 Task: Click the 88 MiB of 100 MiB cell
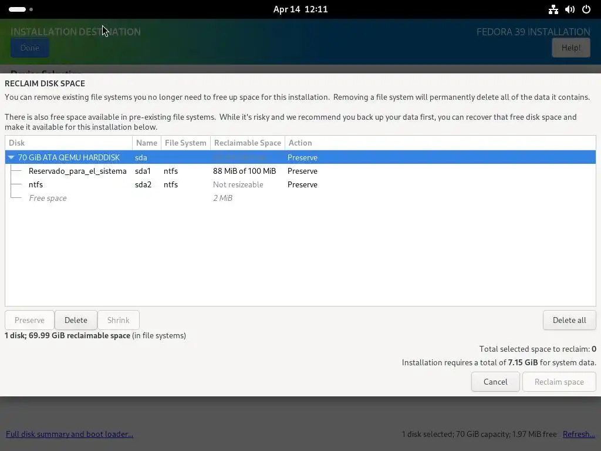(x=245, y=171)
